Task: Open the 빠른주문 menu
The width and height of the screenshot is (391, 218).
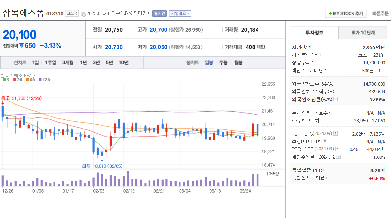Action: click(x=381, y=13)
